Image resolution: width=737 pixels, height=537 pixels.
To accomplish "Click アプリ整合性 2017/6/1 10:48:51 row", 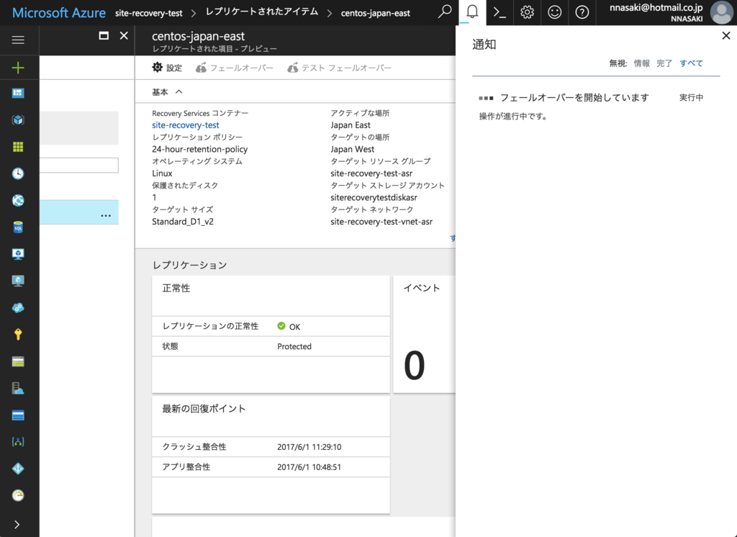I will point(271,467).
